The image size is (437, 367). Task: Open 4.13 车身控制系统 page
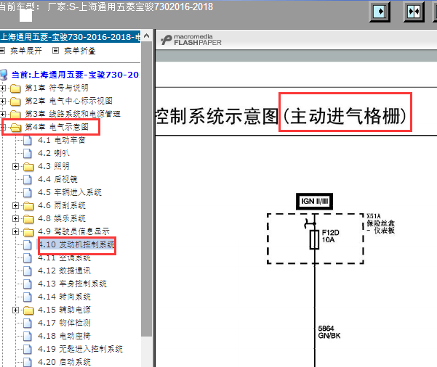click(72, 284)
